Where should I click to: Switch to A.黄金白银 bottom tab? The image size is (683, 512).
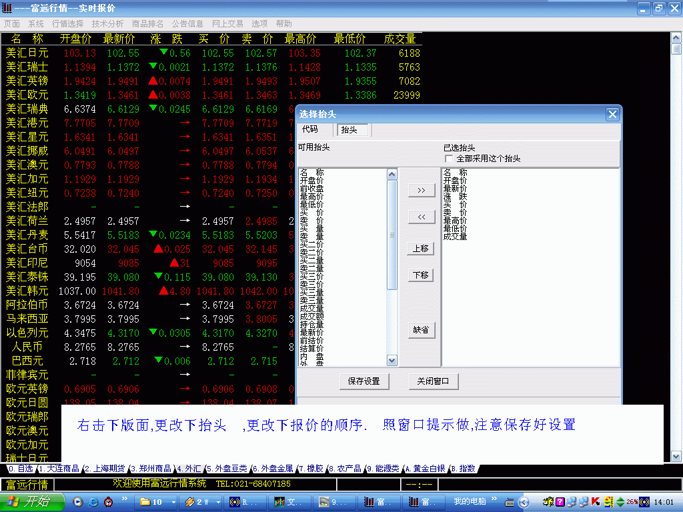click(x=425, y=469)
